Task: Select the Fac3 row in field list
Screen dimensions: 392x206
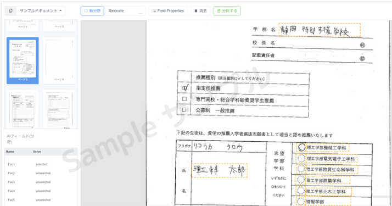Action: [41, 182]
